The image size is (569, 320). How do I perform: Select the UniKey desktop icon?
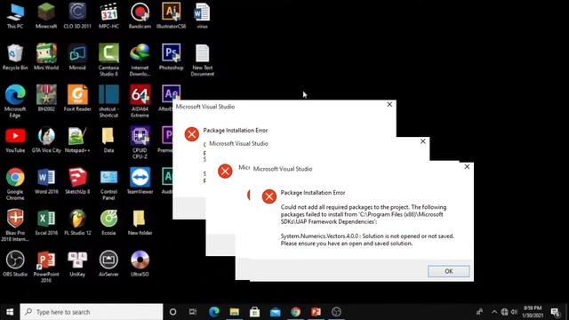tap(77, 264)
